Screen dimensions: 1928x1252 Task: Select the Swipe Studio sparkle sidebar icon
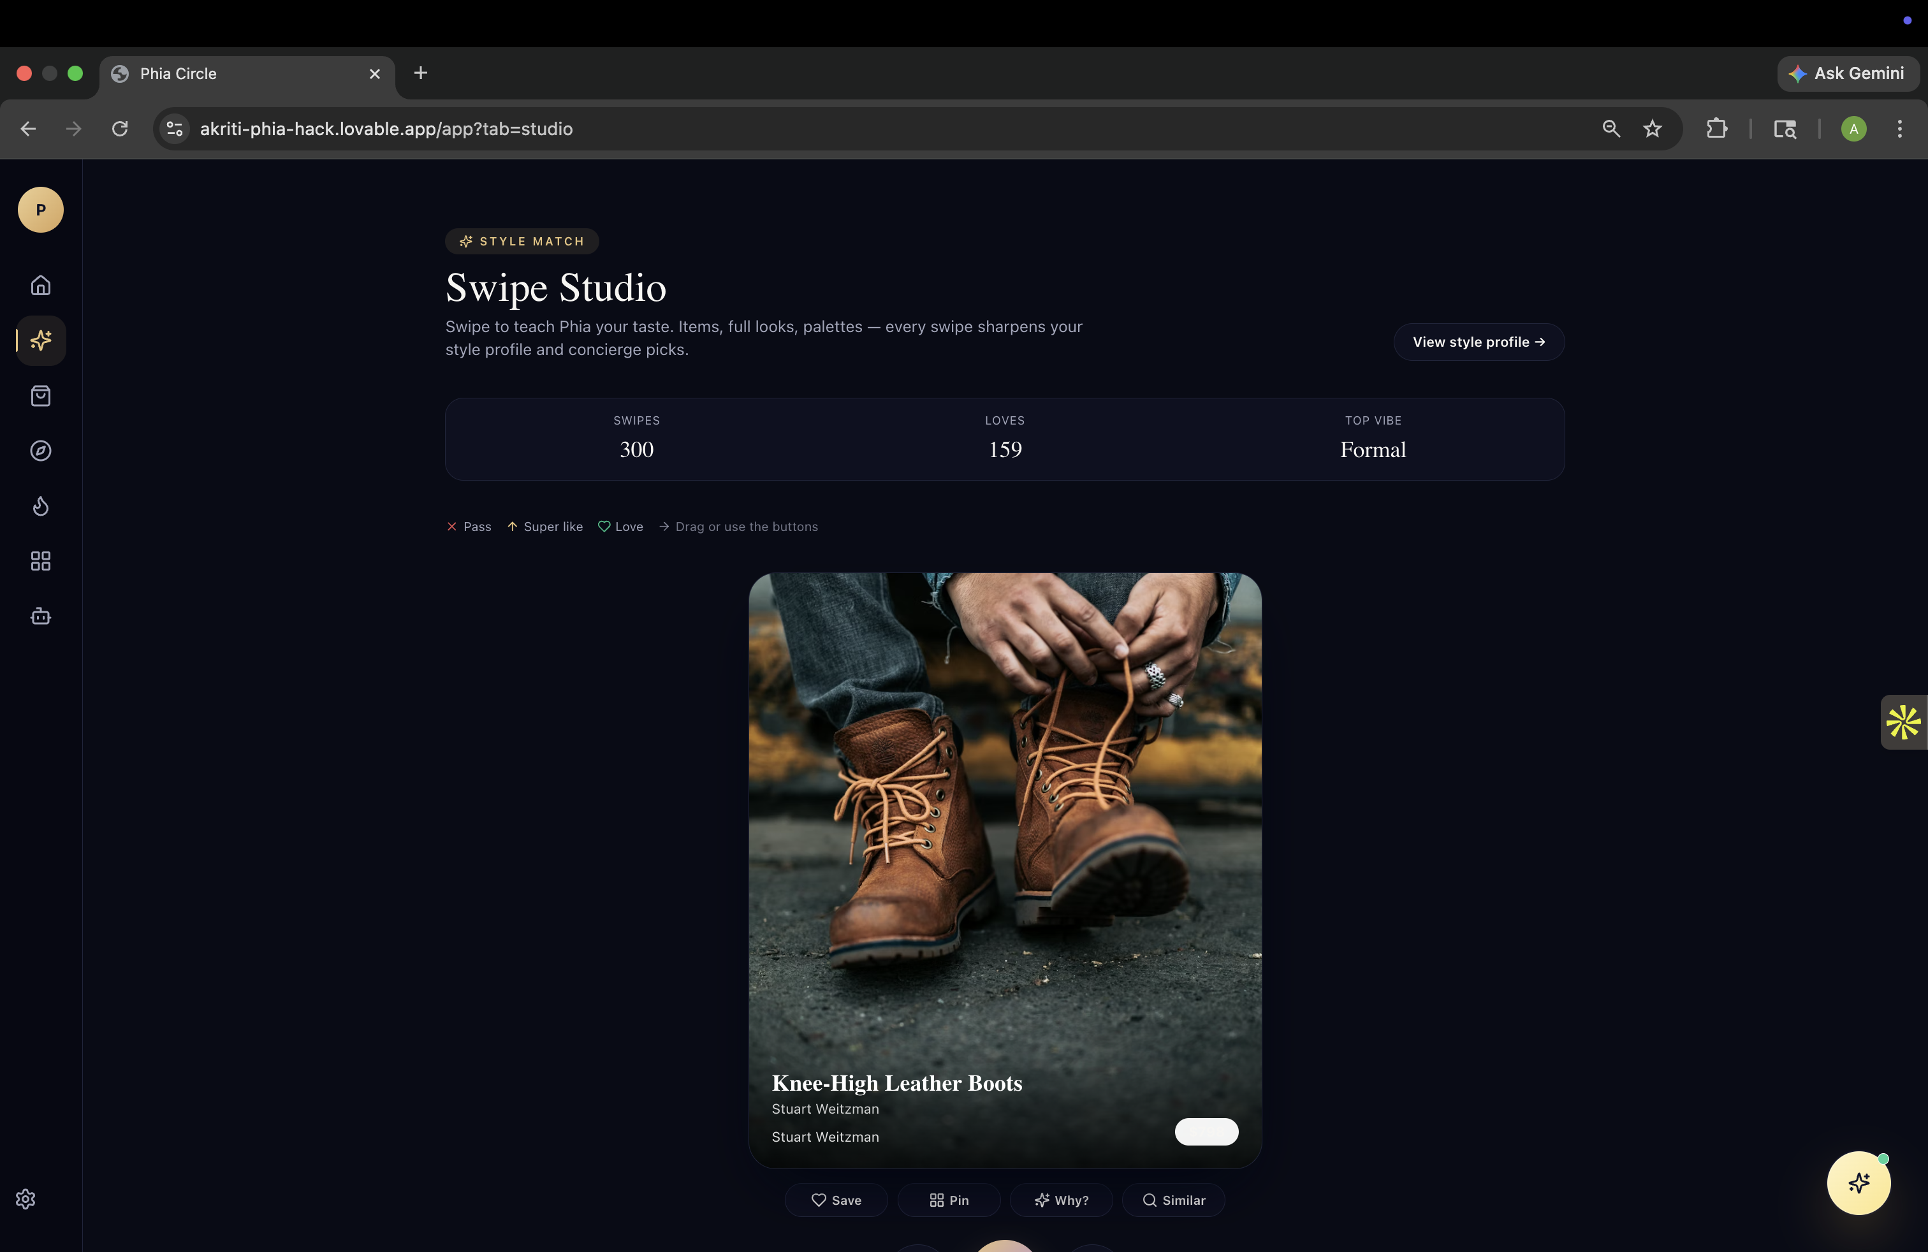[x=41, y=340]
